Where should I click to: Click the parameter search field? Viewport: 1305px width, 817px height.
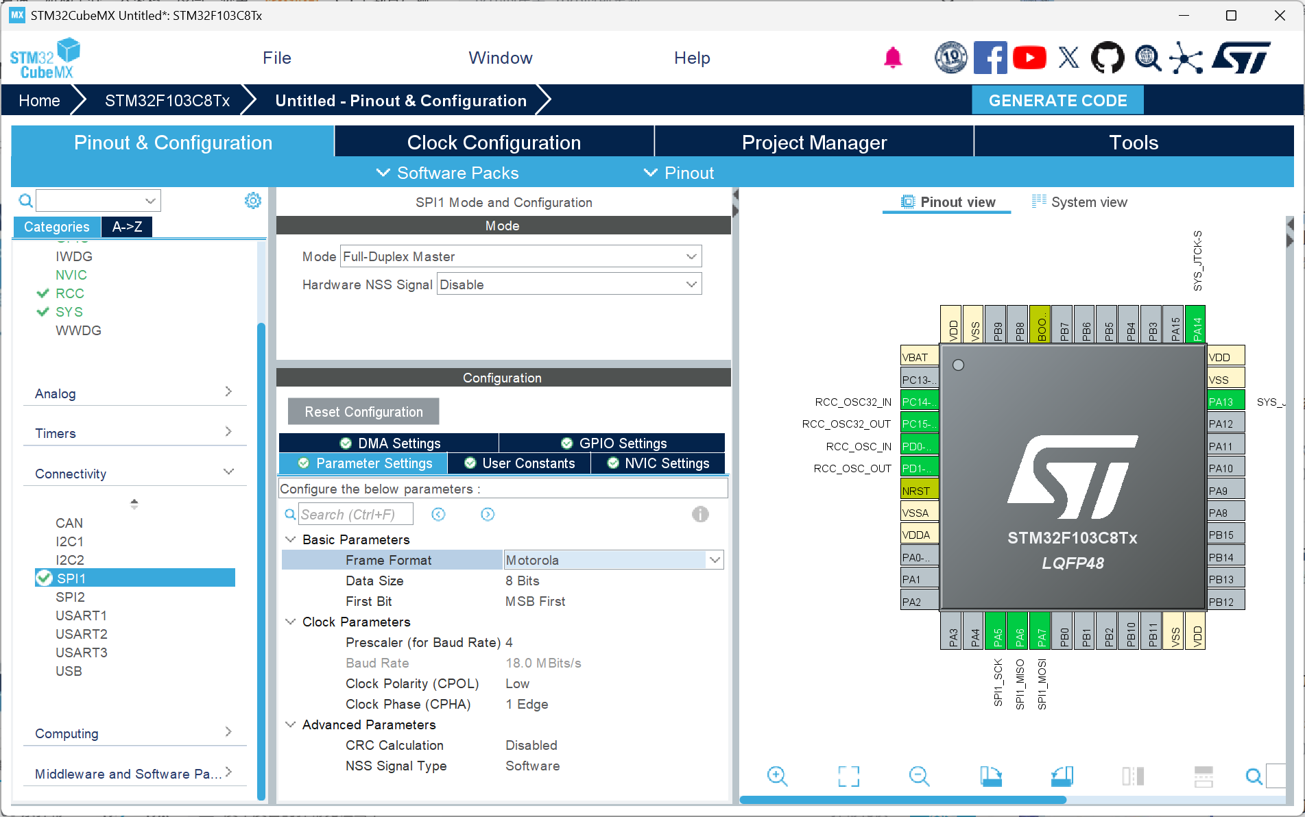(355, 514)
